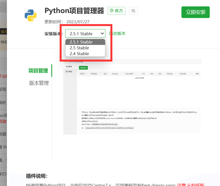Switch to the 版本管理 tab
Image resolution: width=220 pixels, height=186 pixels.
pyautogui.click(x=39, y=83)
